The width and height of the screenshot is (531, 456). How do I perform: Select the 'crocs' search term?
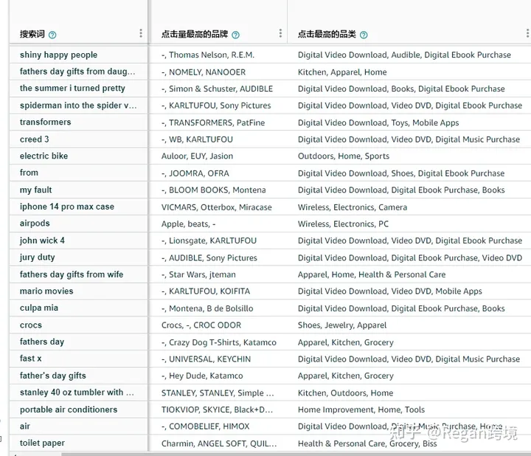(x=31, y=325)
